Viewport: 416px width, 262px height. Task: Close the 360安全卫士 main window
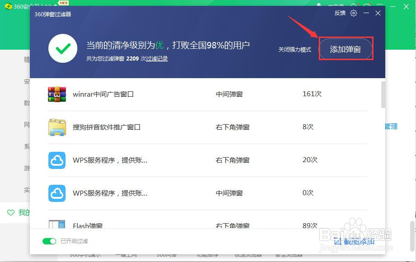(406, 6)
